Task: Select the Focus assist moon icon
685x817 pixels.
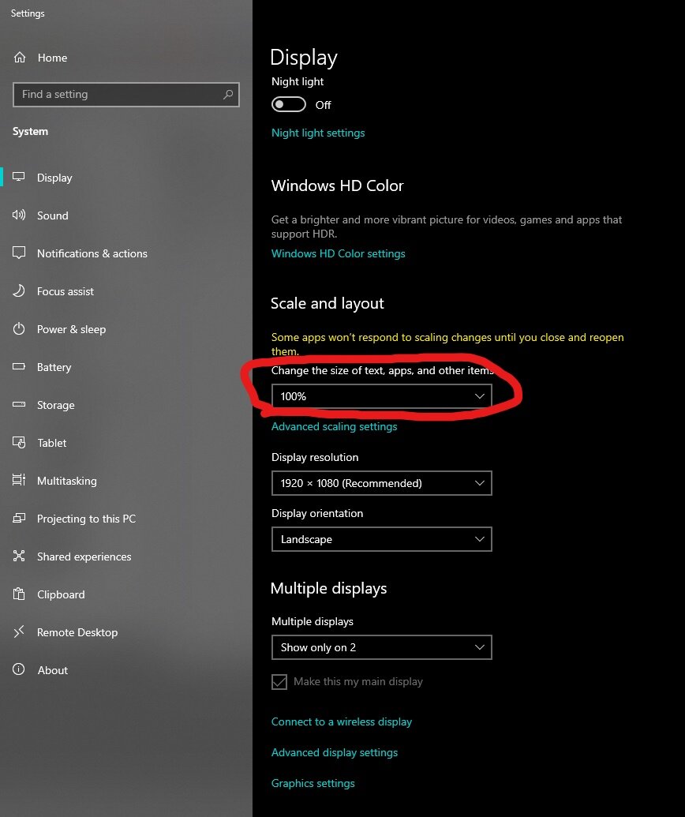Action: pyautogui.click(x=19, y=290)
